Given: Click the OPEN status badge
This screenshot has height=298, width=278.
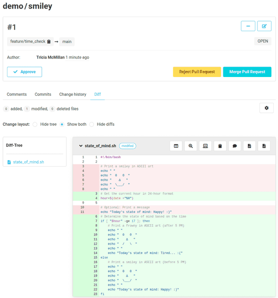Looking at the screenshot, I should (262, 41).
